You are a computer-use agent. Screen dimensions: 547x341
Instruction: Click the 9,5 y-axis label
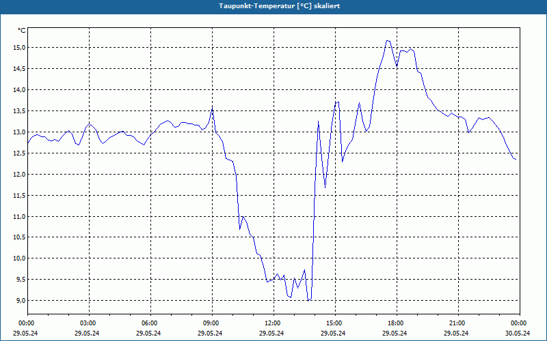(21, 280)
